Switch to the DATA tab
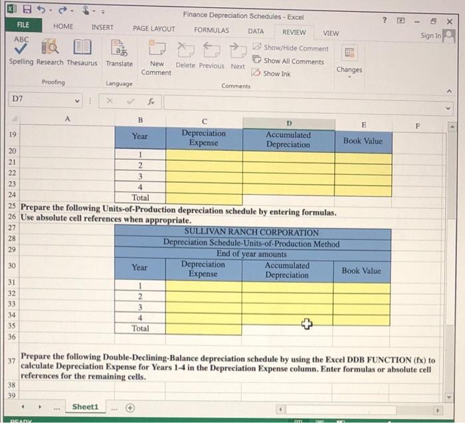Image resolution: width=465 pixels, height=423 pixels. [256, 31]
